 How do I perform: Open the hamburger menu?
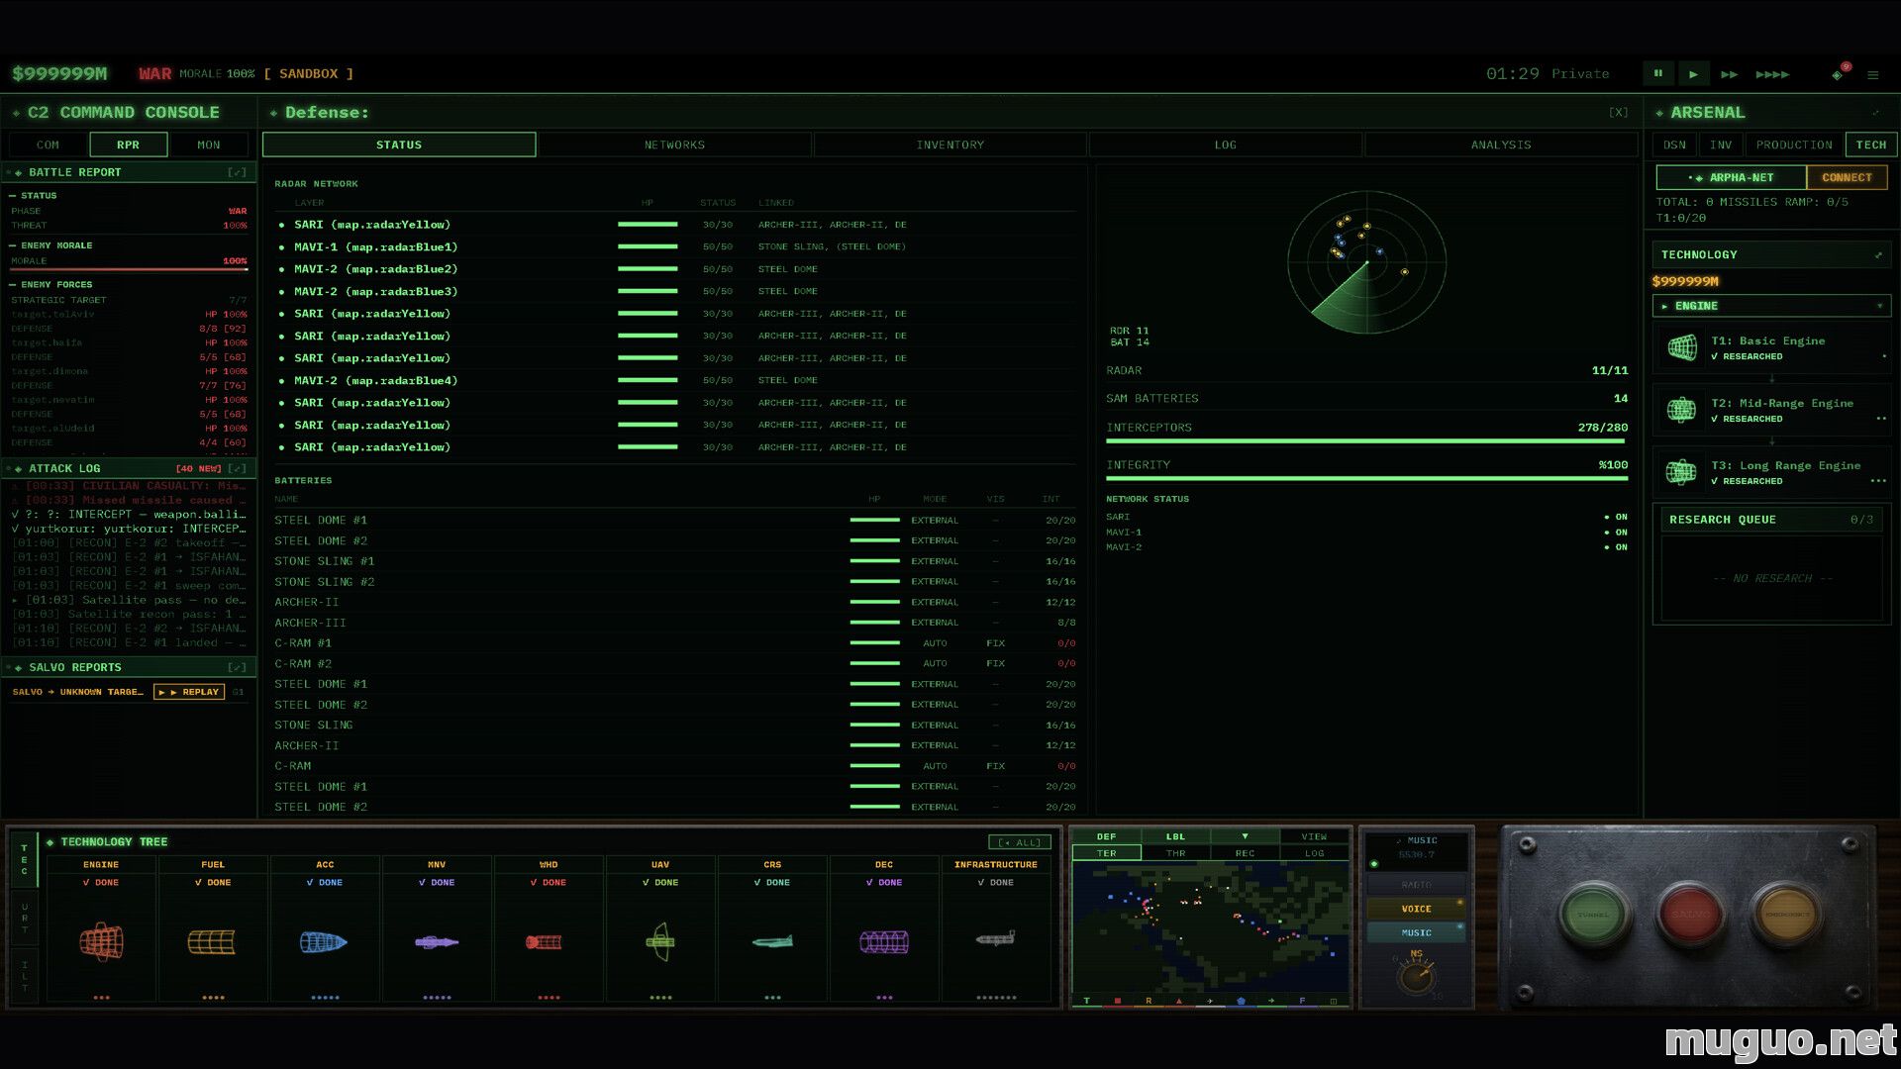point(1872,74)
